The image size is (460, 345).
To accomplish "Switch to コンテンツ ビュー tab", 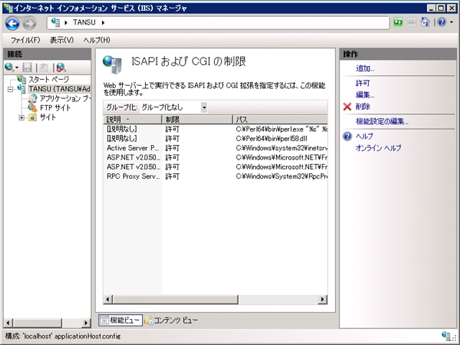I will point(172,321).
